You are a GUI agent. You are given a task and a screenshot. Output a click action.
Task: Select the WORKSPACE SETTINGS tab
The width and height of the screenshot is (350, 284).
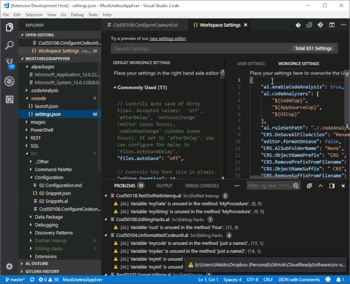click(x=298, y=64)
